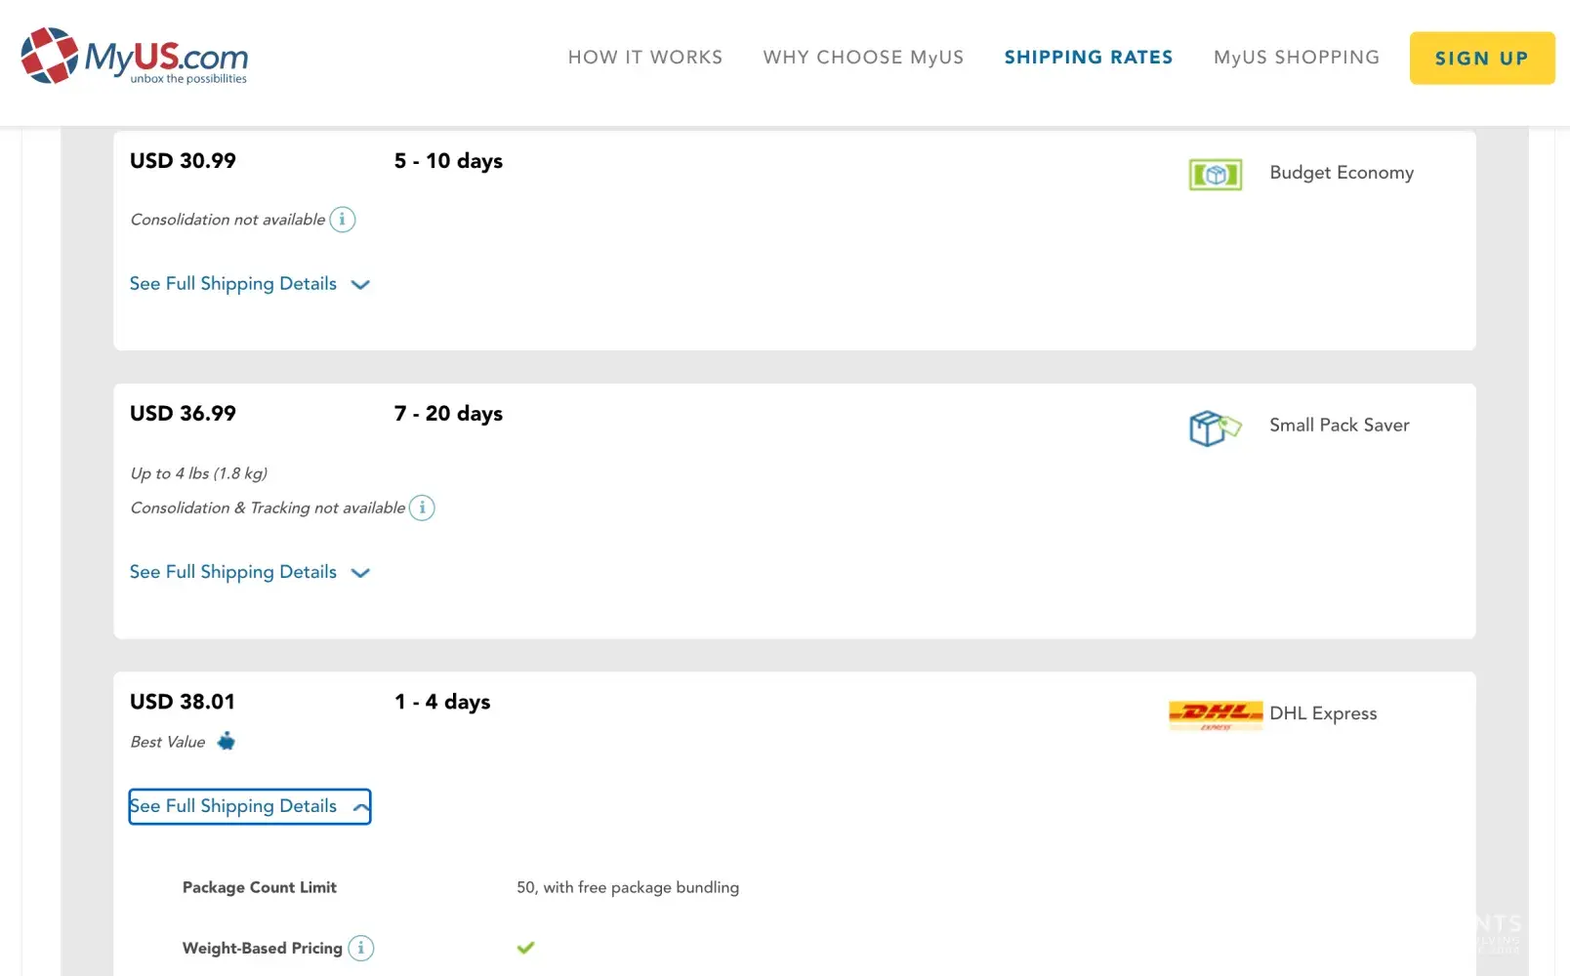Click the MyUS.com logo
Image resolution: width=1570 pixels, height=976 pixels.
[135, 56]
